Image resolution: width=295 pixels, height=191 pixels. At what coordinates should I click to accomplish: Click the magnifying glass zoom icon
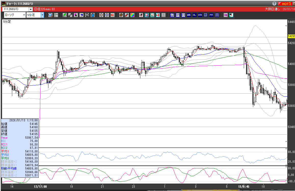click(x=50, y=15)
